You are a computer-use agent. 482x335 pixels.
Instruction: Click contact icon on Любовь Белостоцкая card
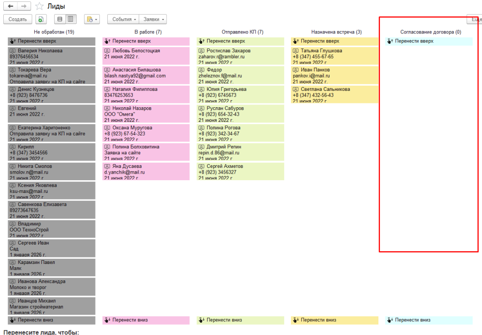pos(107,51)
